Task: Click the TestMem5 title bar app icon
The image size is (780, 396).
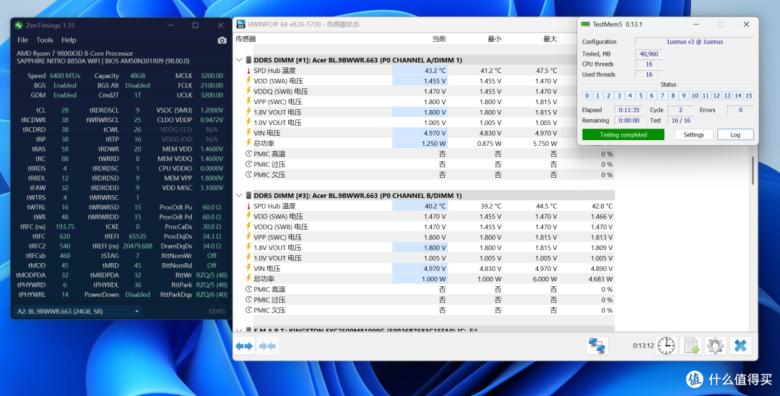Action: coord(586,25)
